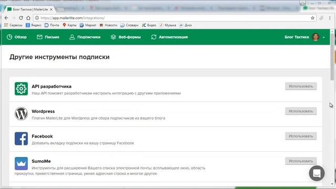This screenshot has width=336, height=189.
Task: Open Словари bookmark
Action: click(x=129, y=25)
